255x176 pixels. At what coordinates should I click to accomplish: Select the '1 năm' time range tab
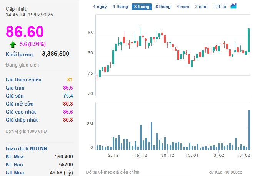pyautogui.click(x=183, y=7)
